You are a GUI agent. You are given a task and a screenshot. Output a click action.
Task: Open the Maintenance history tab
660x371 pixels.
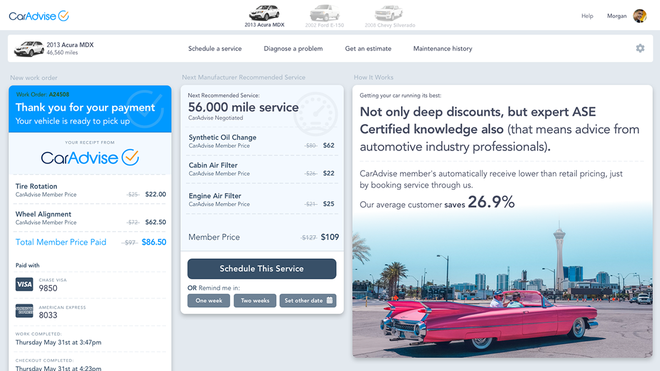click(x=443, y=48)
